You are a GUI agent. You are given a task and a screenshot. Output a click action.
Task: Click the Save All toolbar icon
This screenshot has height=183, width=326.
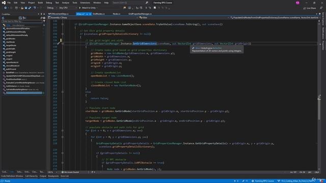[x=30, y=8]
